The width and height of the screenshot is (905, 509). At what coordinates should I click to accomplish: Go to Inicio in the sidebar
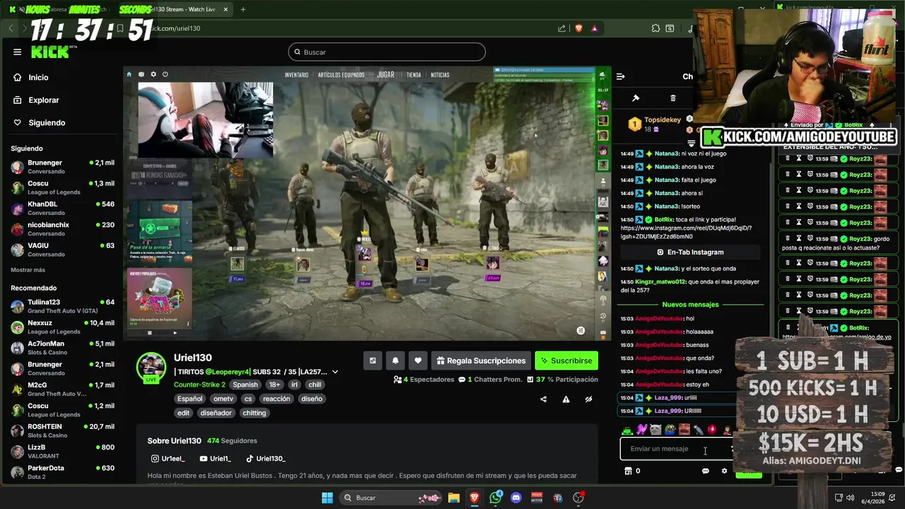pyautogui.click(x=31, y=77)
